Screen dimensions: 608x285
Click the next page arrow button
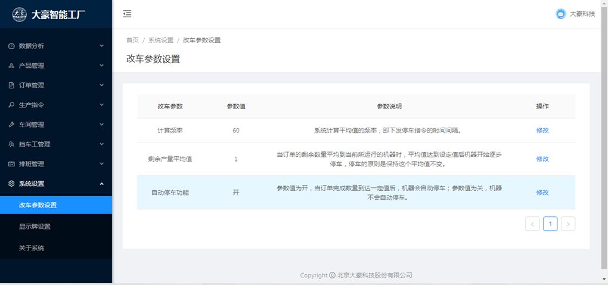point(568,224)
